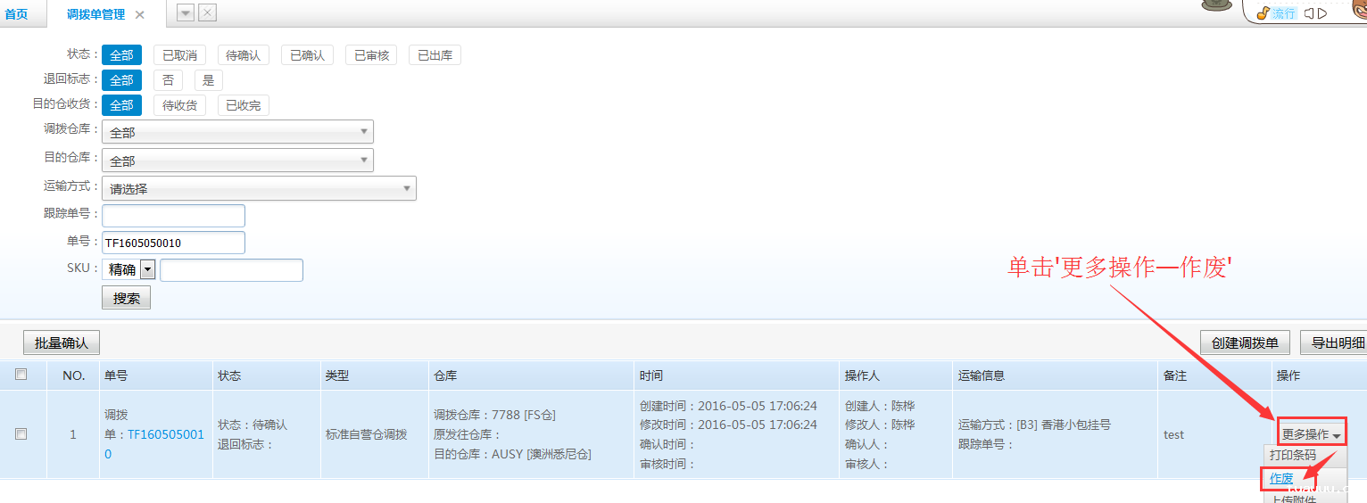This screenshot has height=503, width=1367.
Task: Set 退回标志 filter to 否
Action: (x=168, y=80)
